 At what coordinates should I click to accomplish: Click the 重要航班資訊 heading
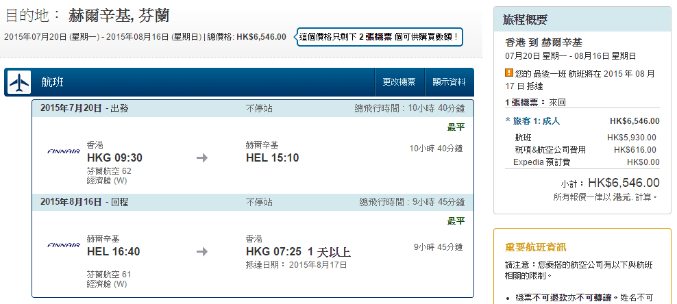tap(536, 247)
